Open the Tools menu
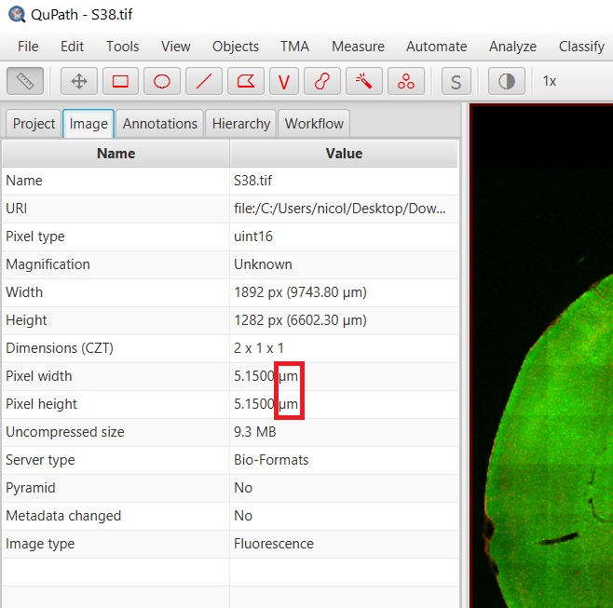 coord(122,47)
